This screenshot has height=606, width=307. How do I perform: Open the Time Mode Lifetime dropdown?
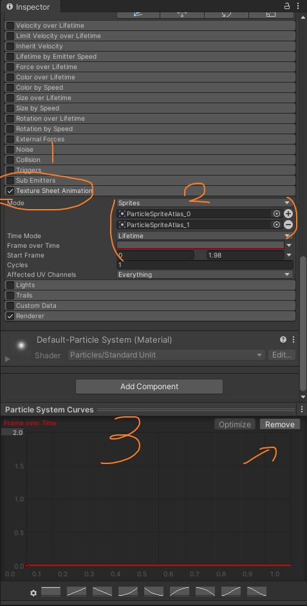205,236
